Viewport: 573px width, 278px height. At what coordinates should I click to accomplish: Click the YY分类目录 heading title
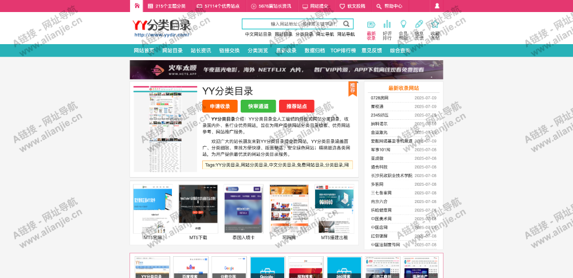pos(227,91)
